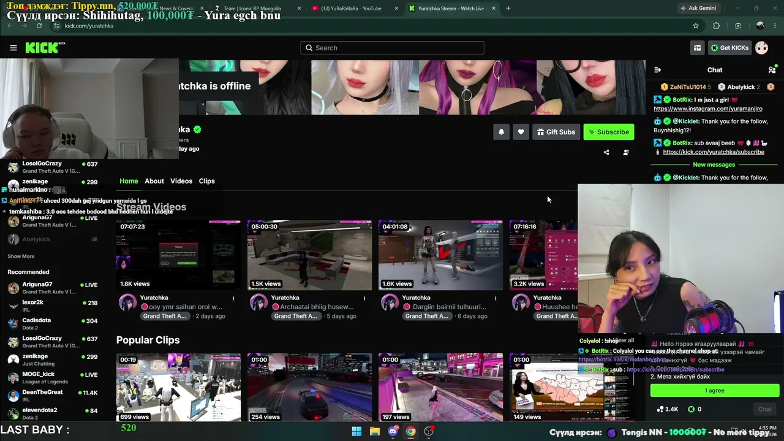Screen dimensions: 784x441
Task: Open the OBS icon on the taskbar
Action: (x=429, y=431)
